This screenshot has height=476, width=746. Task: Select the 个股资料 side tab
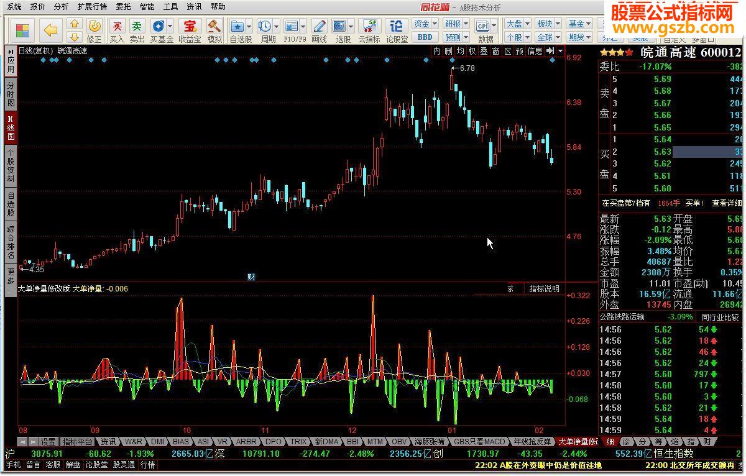(x=11, y=166)
